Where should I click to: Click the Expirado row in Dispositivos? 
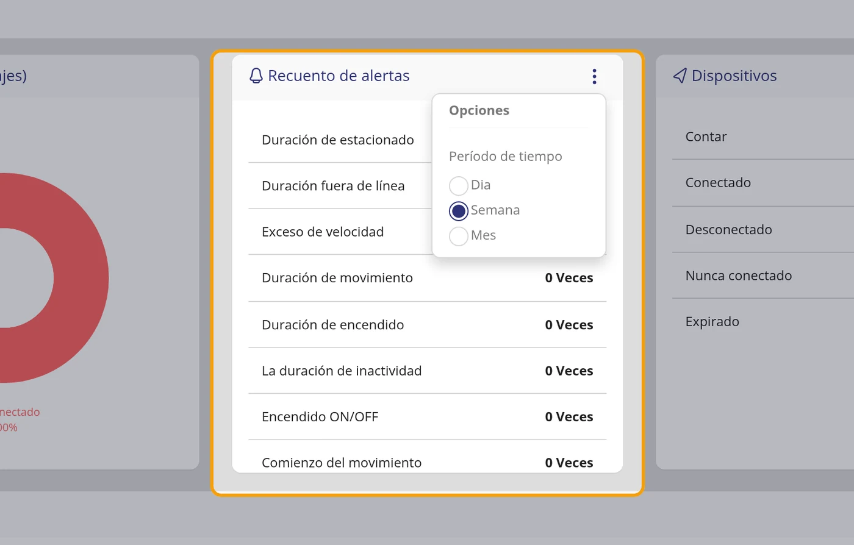(763, 321)
